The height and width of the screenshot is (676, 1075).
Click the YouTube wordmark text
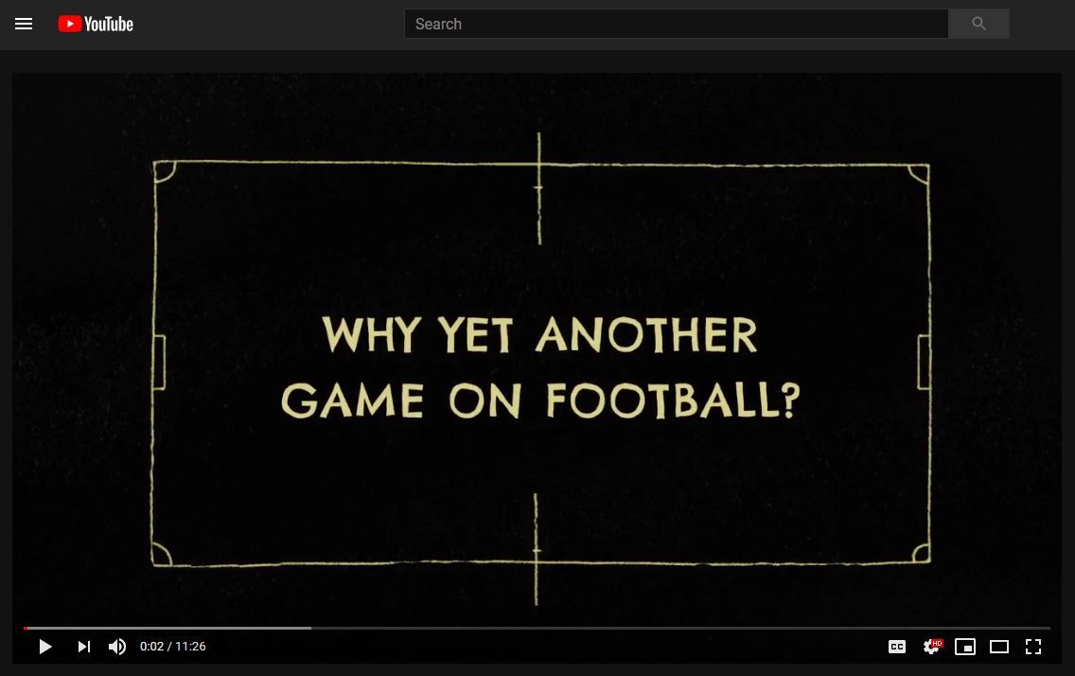pyautogui.click(x=109, y=24)
